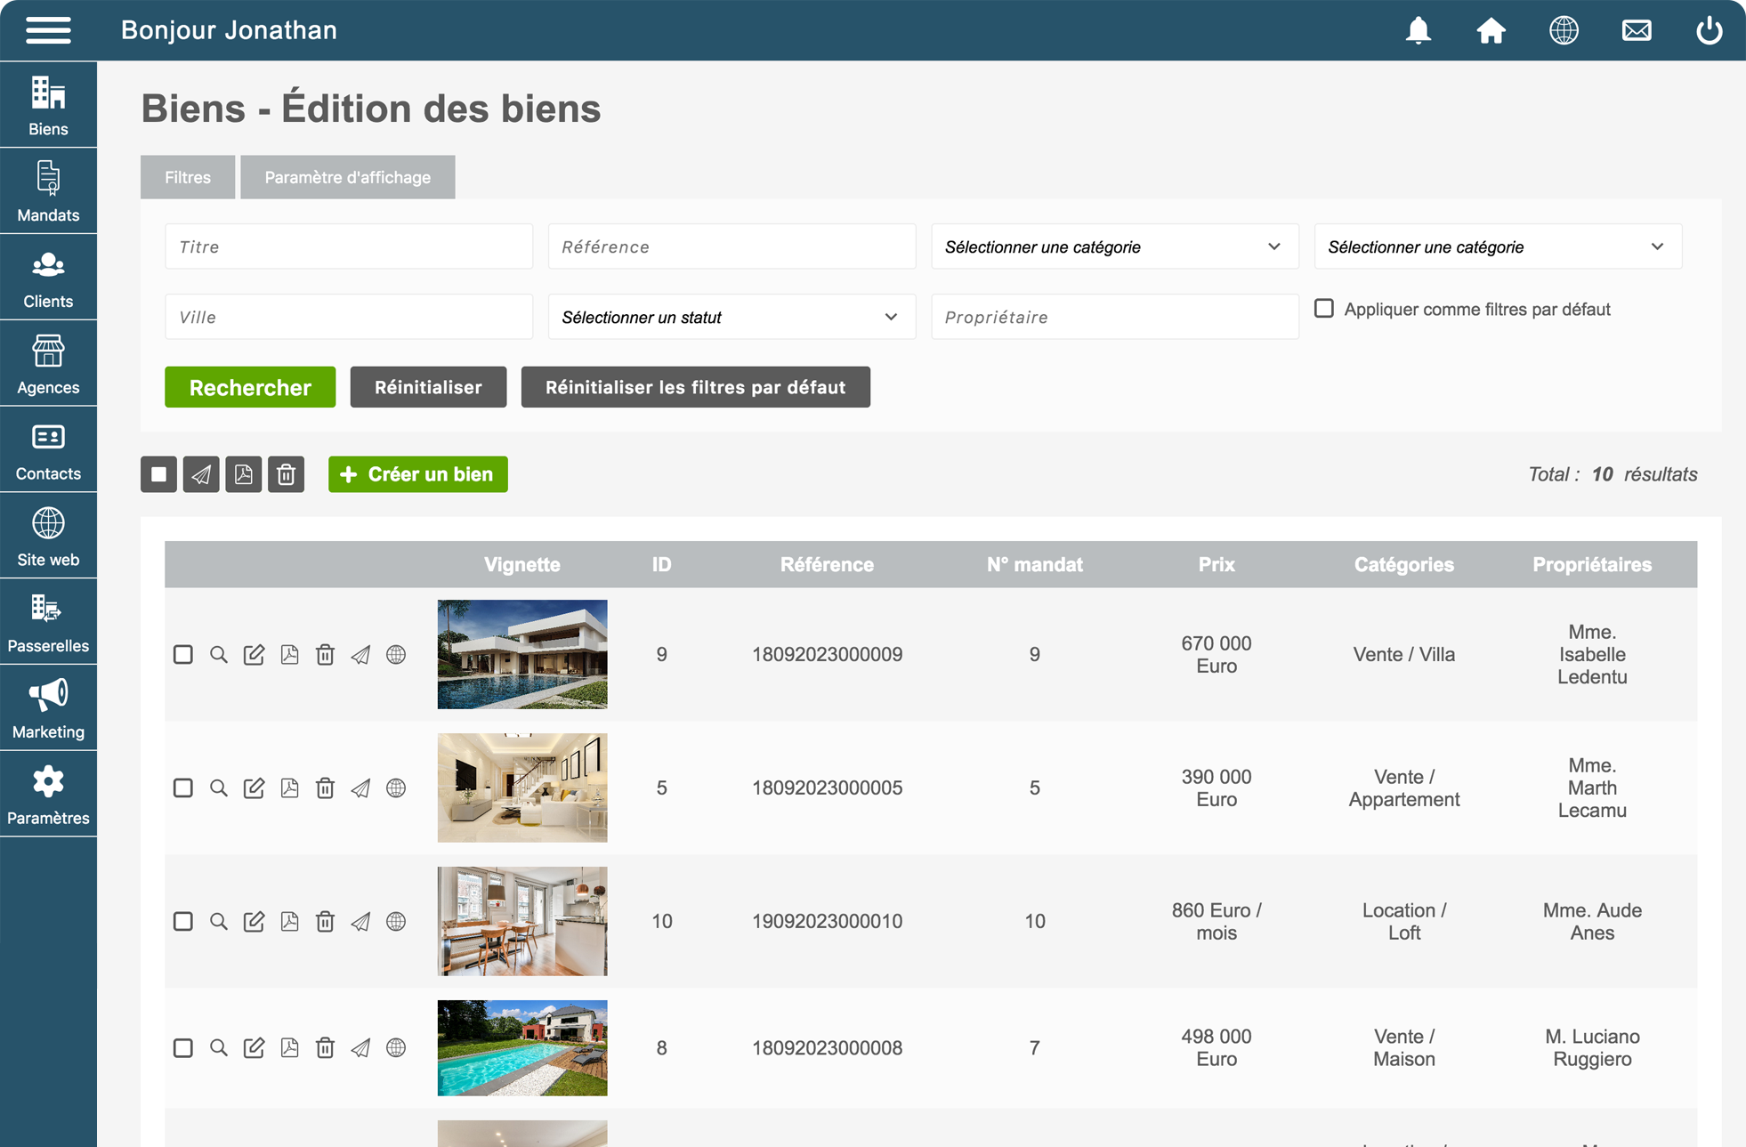1746x1147 pixels.
Task: Click the bulk PDF export toolbar icon
Action: coord(243,474)
